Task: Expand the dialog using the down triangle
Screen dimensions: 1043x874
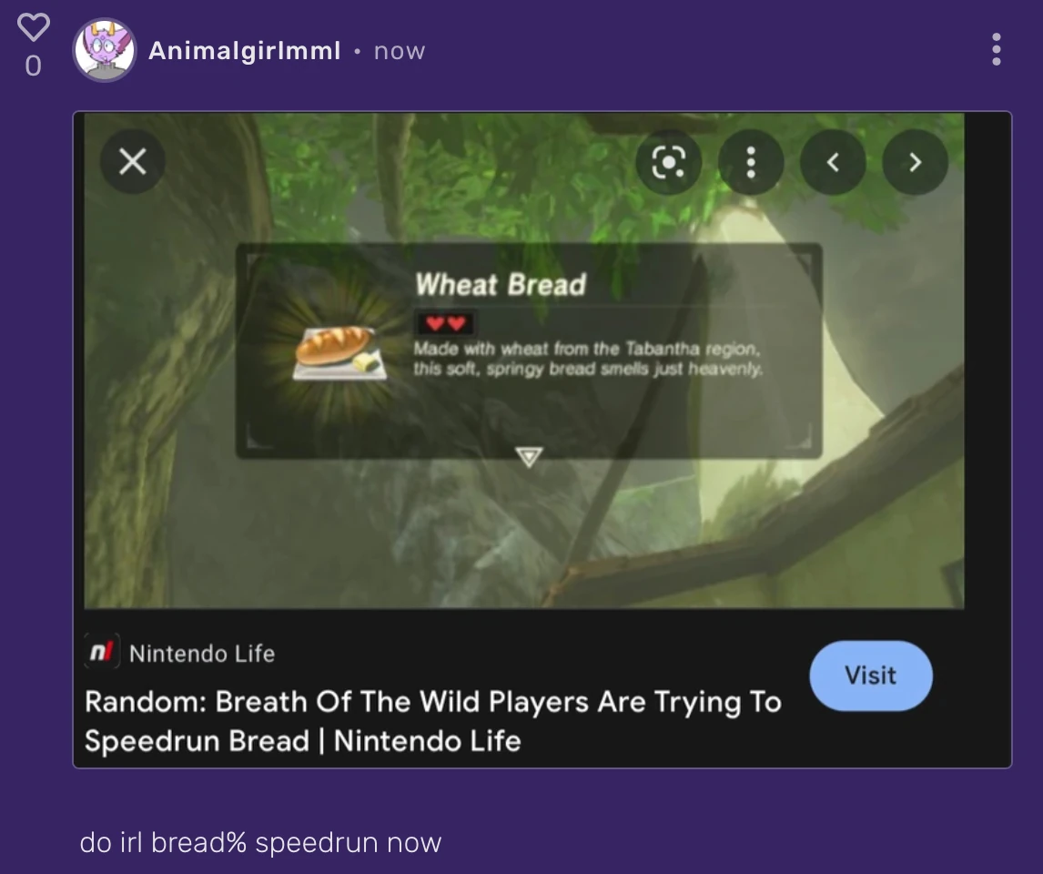Action: (529, 457)
